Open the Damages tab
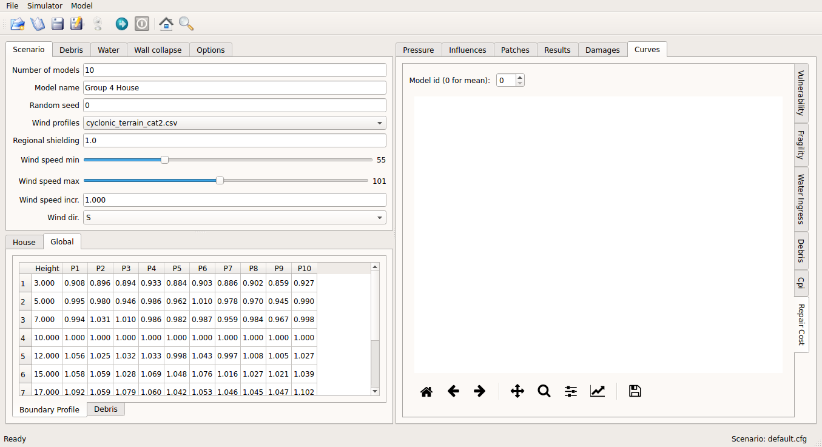Viewport: 822px width, 447px height. coord(602,50)
